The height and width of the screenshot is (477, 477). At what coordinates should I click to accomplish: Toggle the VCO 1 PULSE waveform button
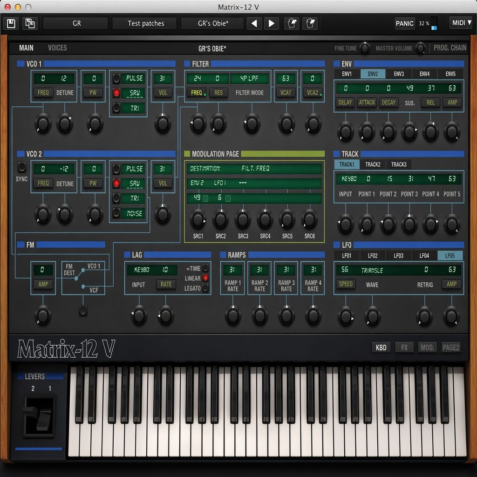(x=116, y=78)
